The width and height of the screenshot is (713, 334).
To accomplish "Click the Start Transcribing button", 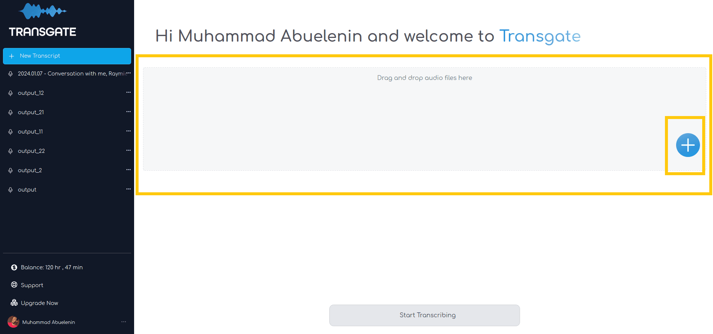I will 425,315.
